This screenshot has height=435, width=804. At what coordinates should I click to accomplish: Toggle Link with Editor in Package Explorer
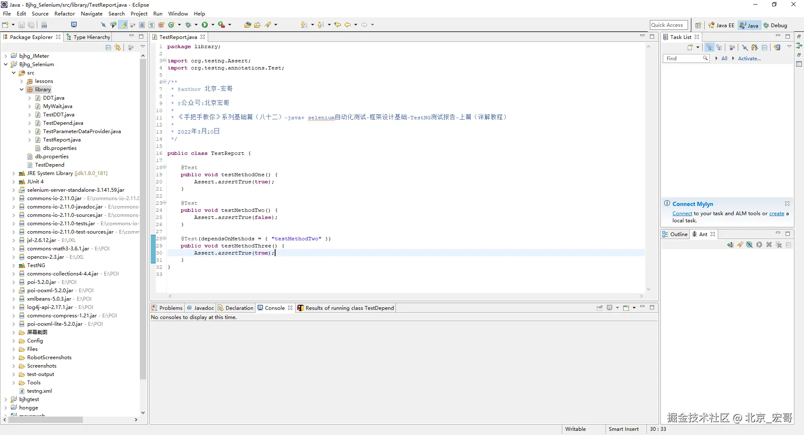point(118,47)
